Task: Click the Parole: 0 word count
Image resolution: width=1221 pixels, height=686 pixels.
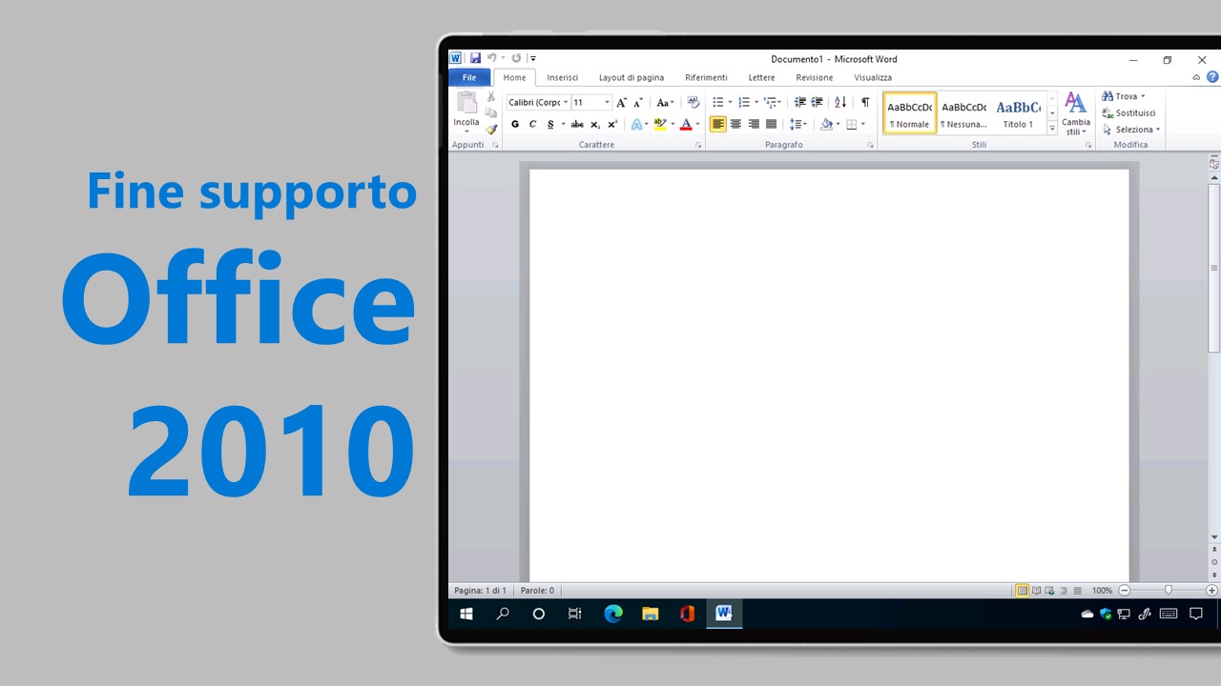Action: click(537, 591)
